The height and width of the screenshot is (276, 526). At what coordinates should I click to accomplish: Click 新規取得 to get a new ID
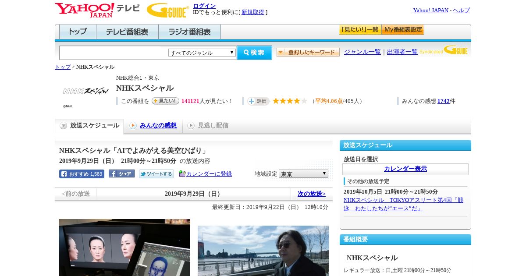[x=253, y=12]
